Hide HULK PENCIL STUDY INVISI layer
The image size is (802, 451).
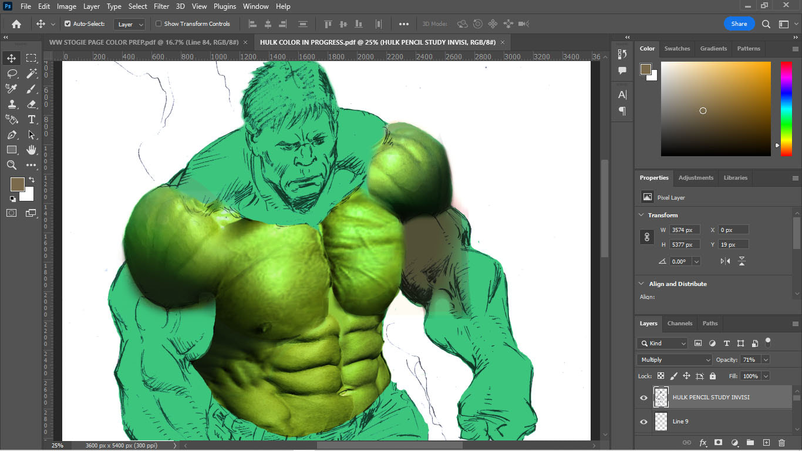coord(643,398)
